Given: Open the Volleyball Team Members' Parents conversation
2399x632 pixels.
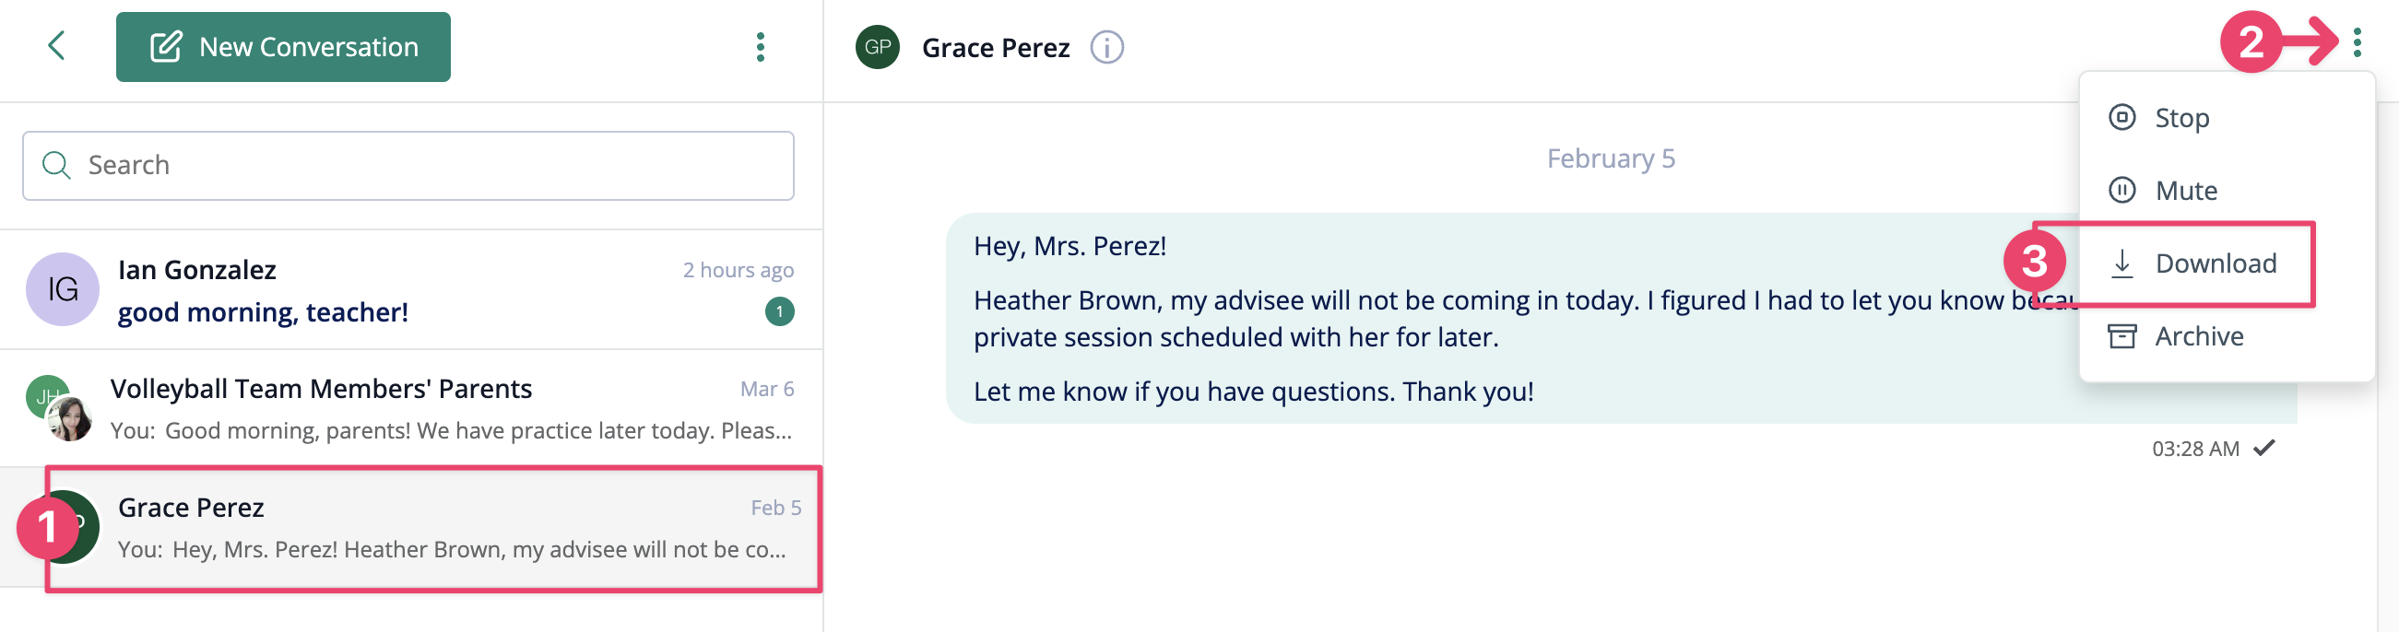Looking at the screenshot, I should tap(410, 409).
